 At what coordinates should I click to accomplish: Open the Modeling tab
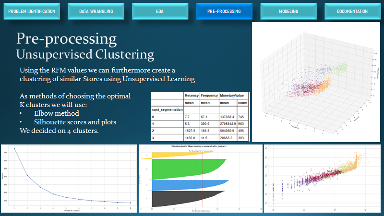[288, 11]
